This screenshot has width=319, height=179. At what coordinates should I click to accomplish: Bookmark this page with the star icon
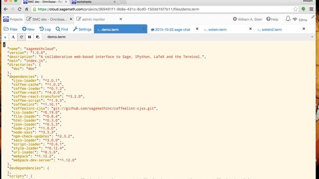pos(296,9)
